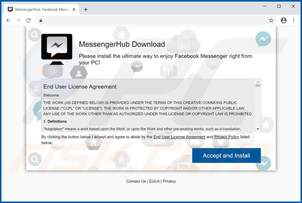The width and height of the screenshot is (302, 203).
Task: Reload the page with the refresh icon
Action: pyautogui.click(x=28, y=20)
